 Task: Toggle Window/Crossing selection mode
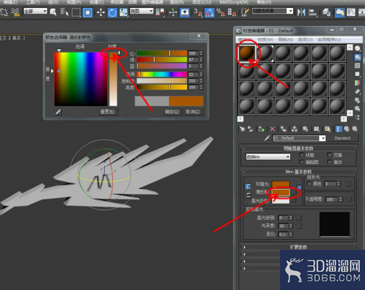87,12
